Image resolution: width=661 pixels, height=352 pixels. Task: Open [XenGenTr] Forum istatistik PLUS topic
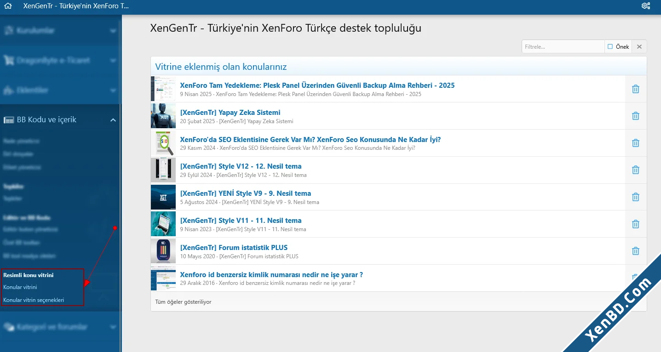pos(234,248)
